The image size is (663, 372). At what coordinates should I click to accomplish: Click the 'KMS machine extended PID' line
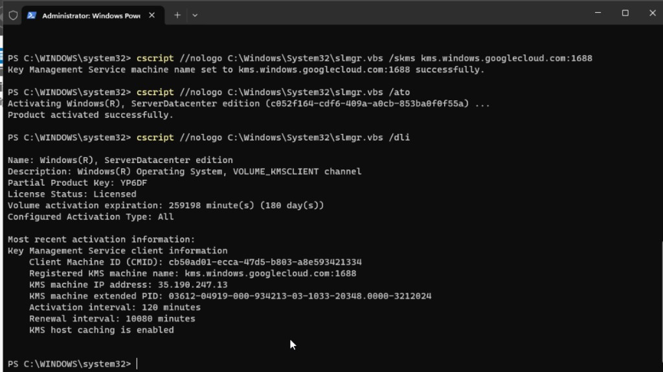(x=230, y=296)
